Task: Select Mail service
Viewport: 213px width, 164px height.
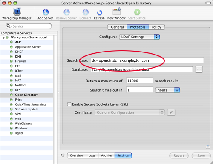Action: pos(18,76)
